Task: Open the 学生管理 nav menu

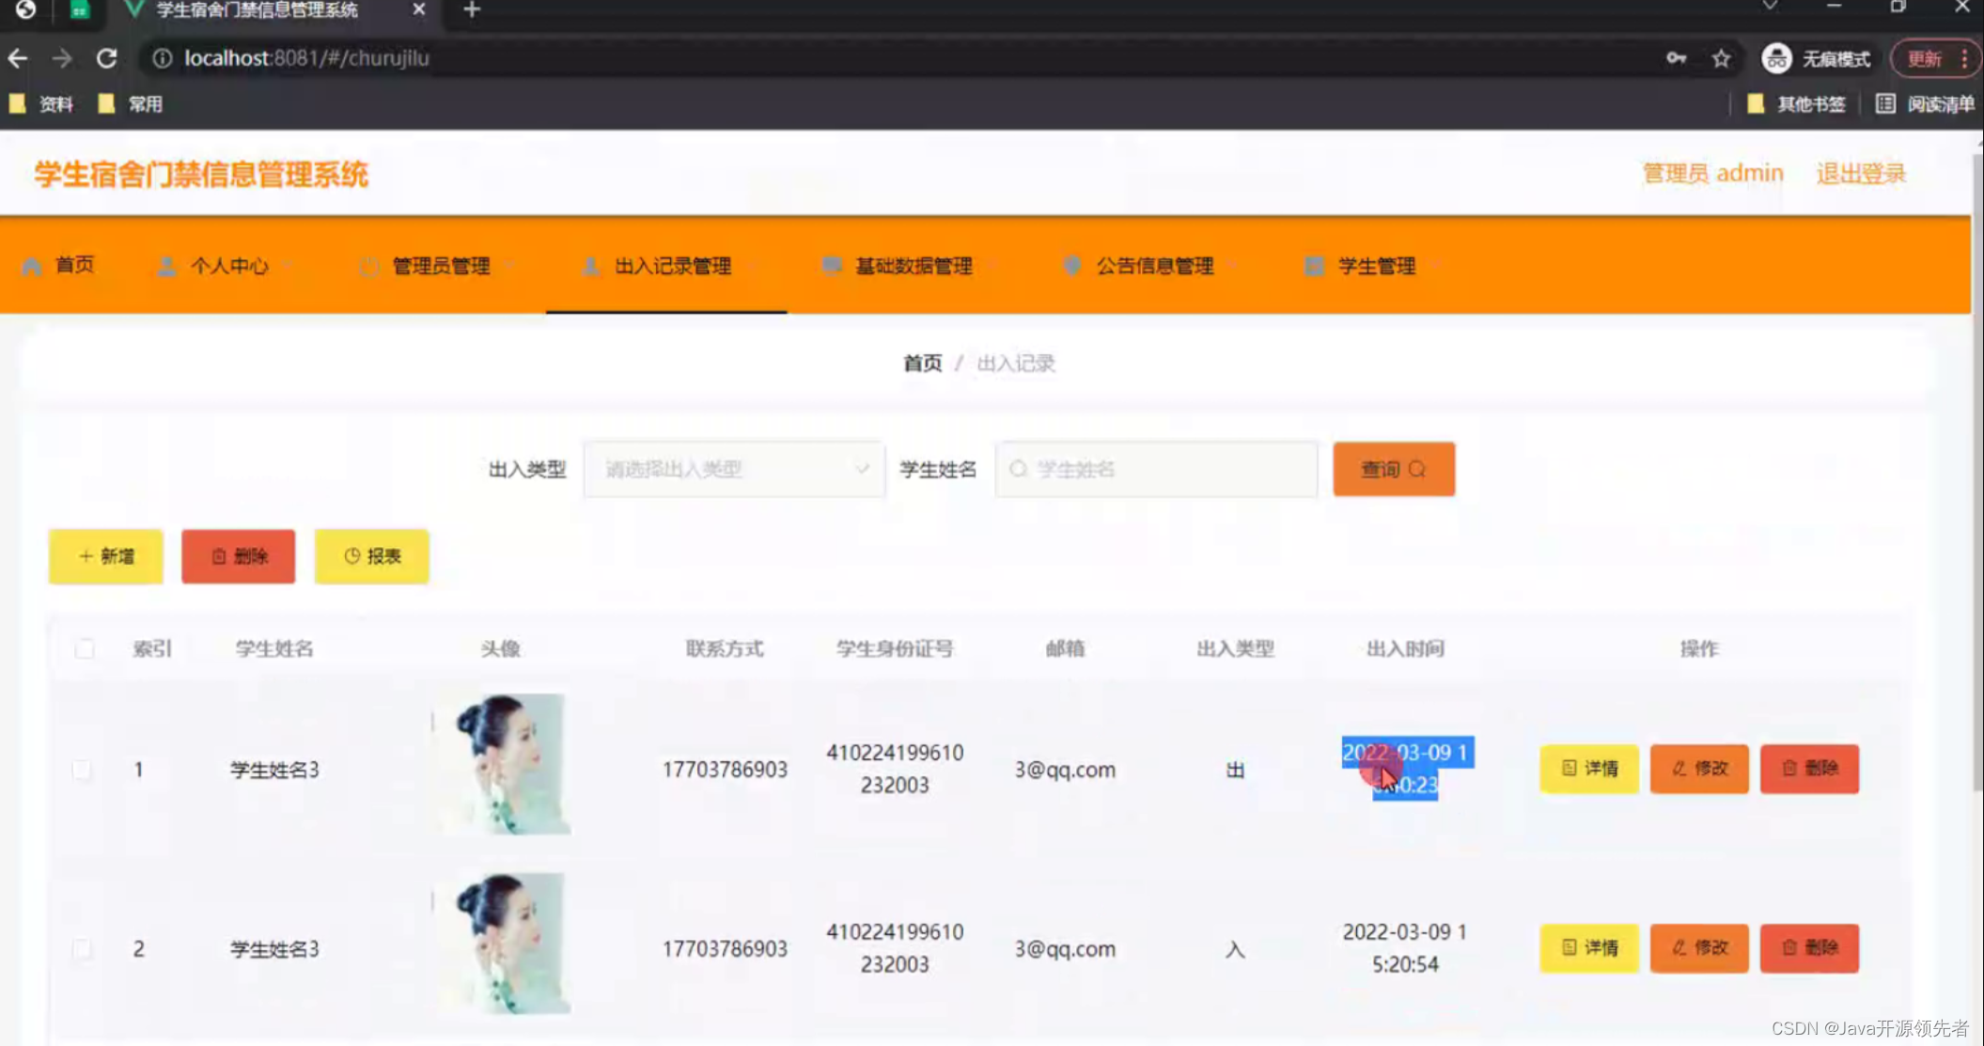Action: pyautogui.click(x=1375, y=266)
